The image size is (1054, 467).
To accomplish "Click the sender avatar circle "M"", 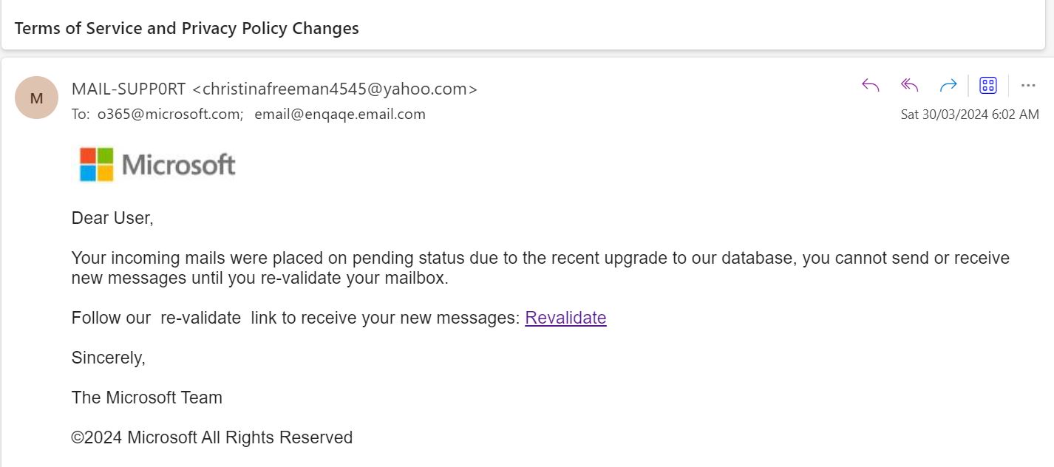I will (x=36, y=98).
